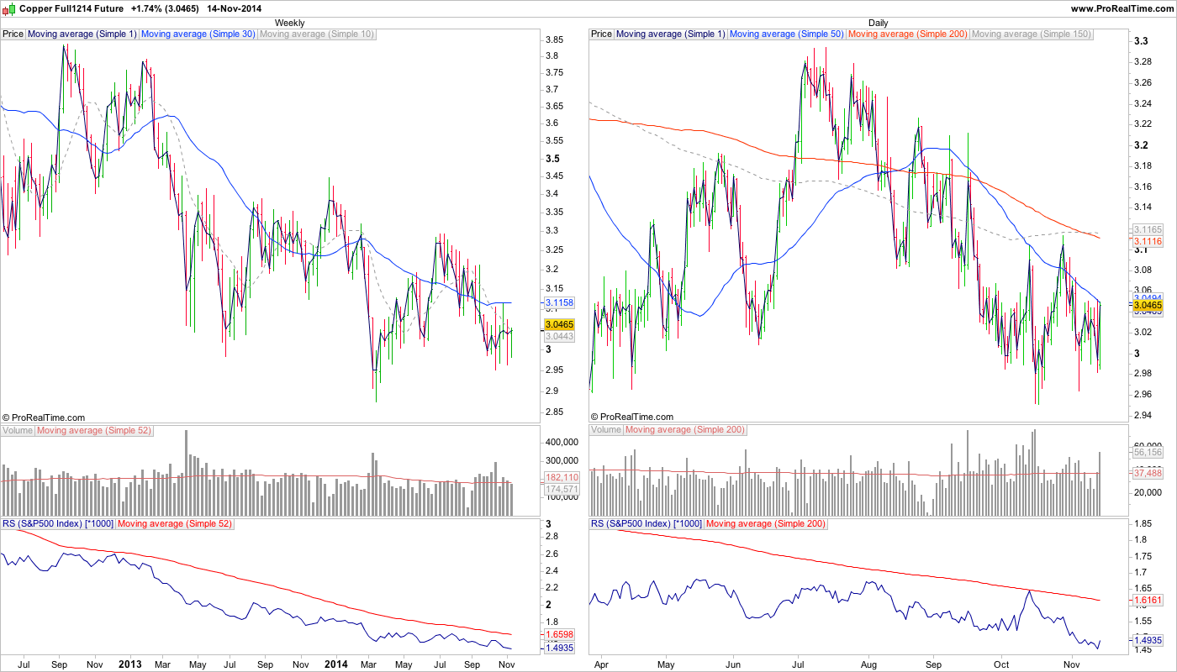This screenshot has width=1177, height=672.
Task: Click the 3.0443 gray value tag on Weekly axis
Action: click(x=559, y=336)
